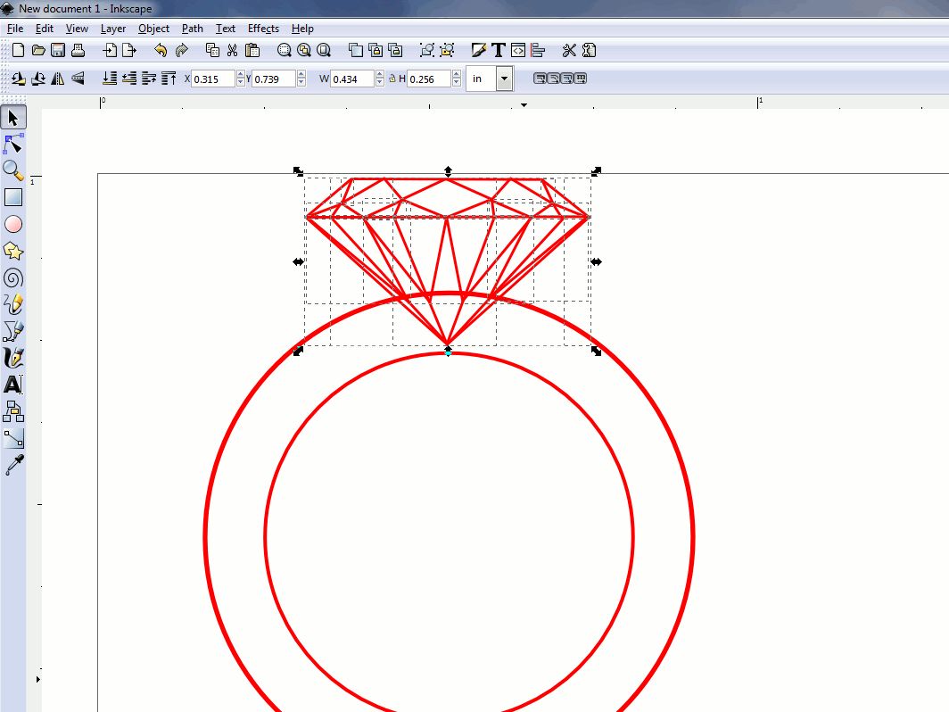The height and width of the screenshot is (712, 949).
Task: Select the Rectangle tool
Action: [x=13, y=197]
